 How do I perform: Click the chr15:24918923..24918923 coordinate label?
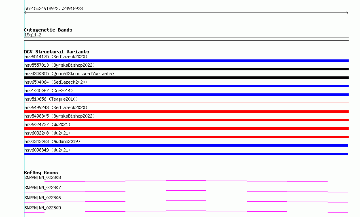[53, 9]
